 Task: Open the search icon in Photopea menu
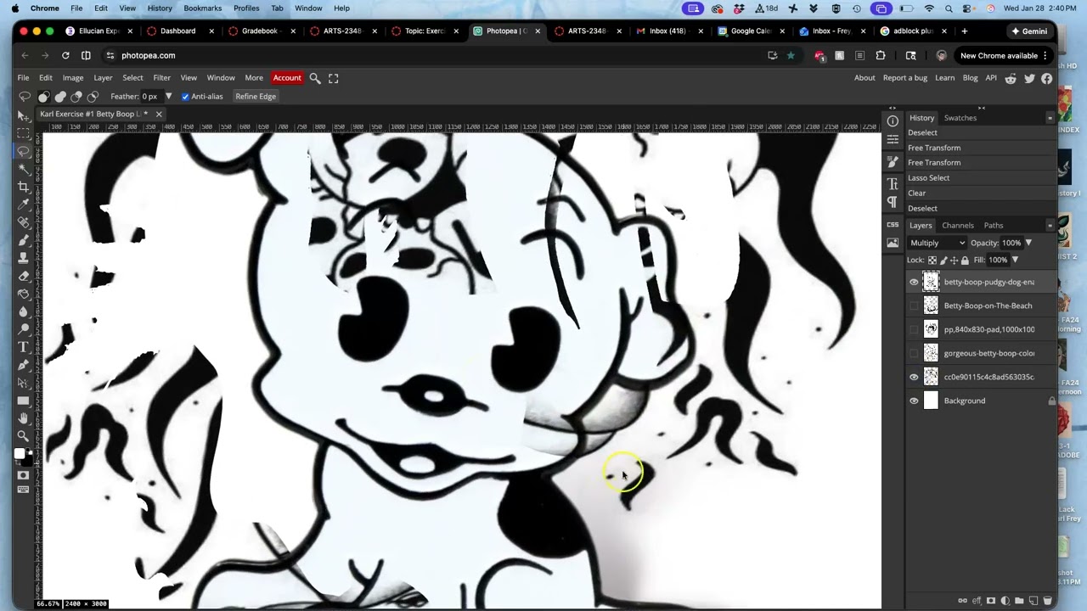tap(315, 78)
